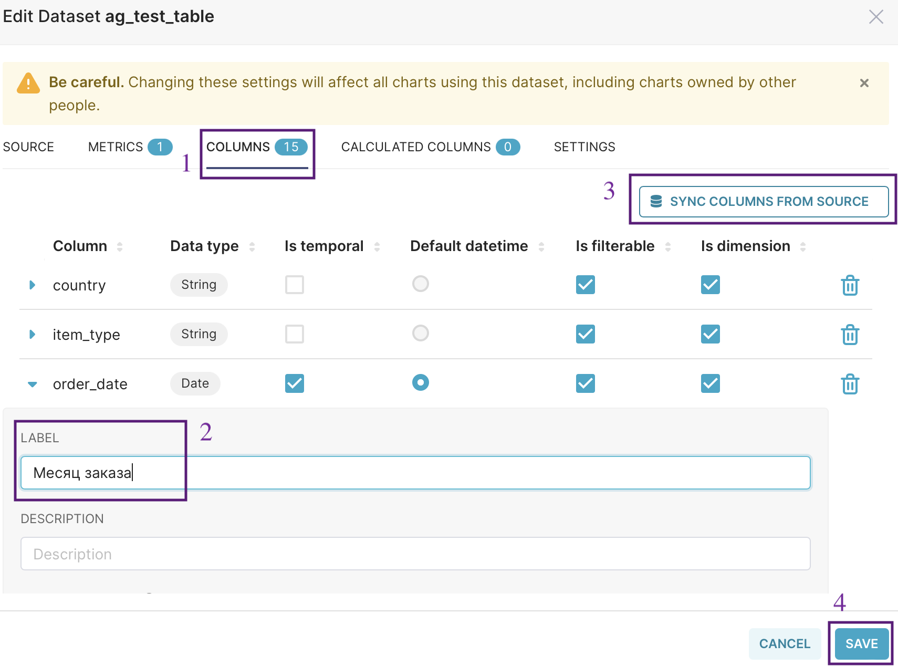
Task: Save the dataset changes
Action: pos(861,643)
